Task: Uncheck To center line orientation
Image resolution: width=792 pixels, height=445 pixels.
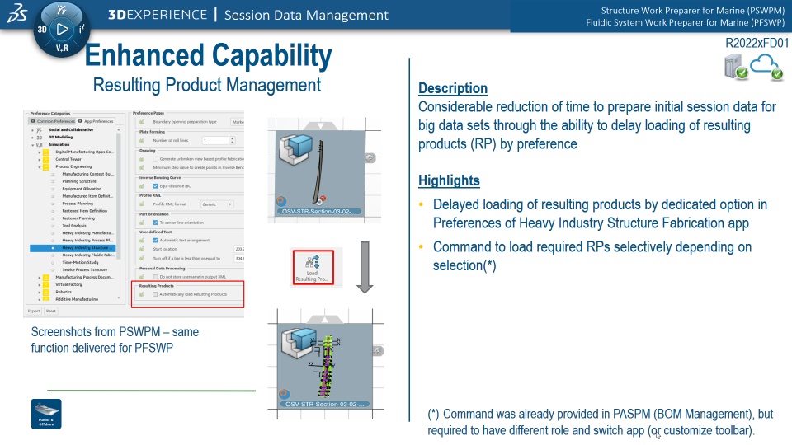Action: tap(155, 222)
